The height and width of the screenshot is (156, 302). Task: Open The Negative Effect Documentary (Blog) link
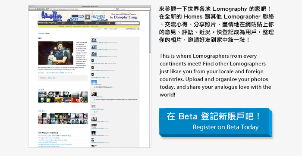(x=48, y=138)
